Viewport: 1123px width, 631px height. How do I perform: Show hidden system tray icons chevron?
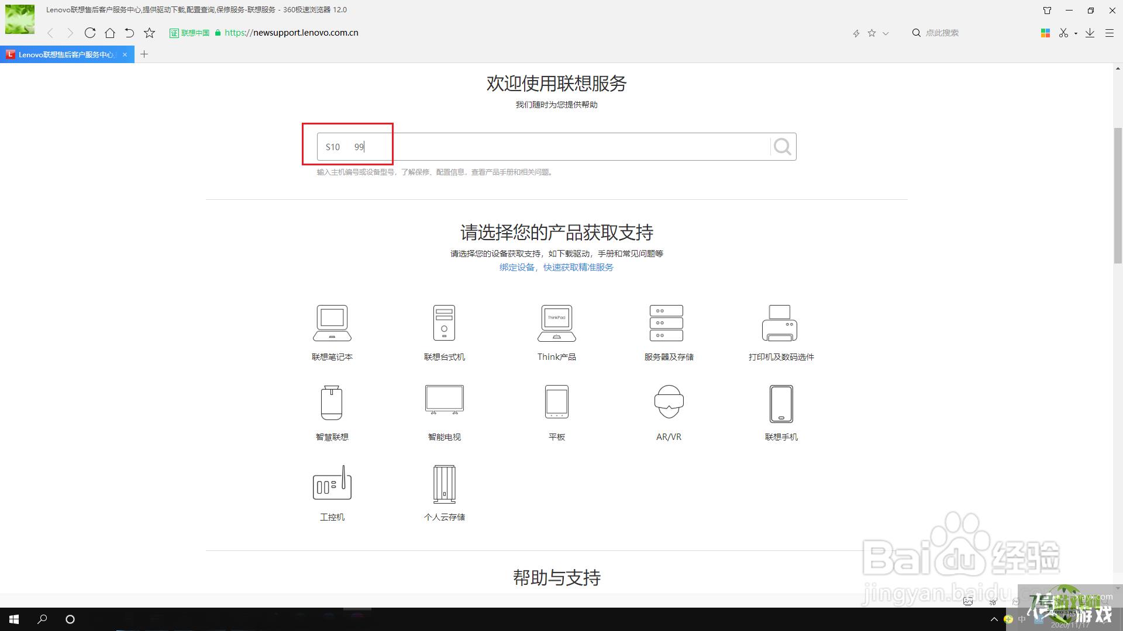tap(994, 619)
